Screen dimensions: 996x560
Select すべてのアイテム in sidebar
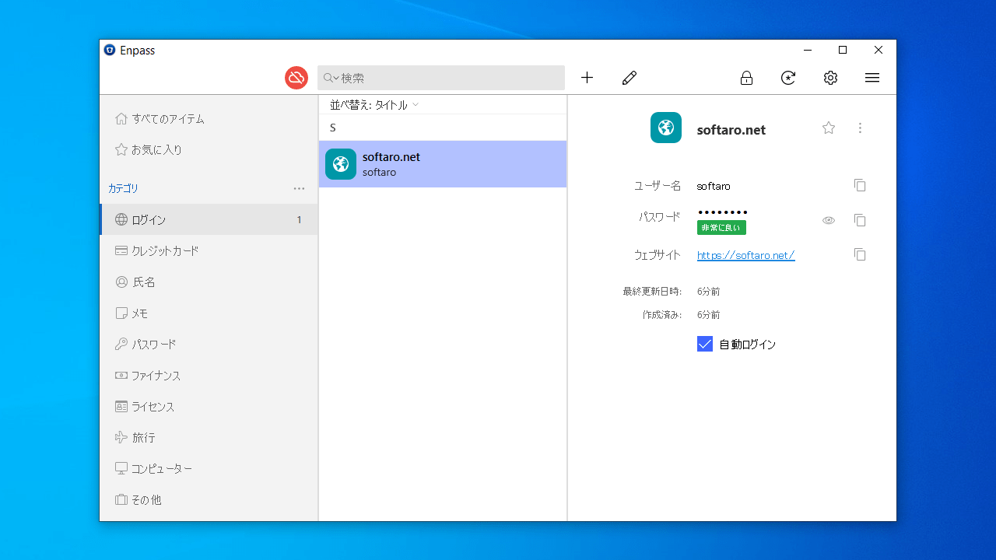click(x=209, y=119)
